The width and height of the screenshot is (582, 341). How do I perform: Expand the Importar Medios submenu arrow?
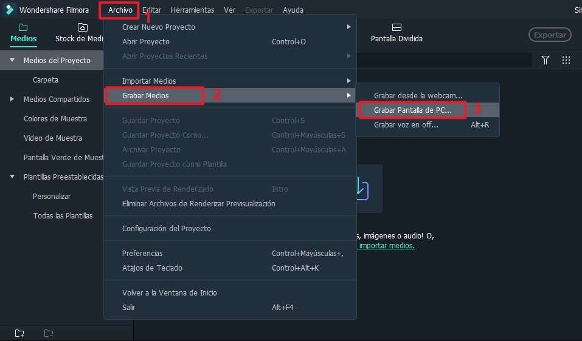[348, 81]
